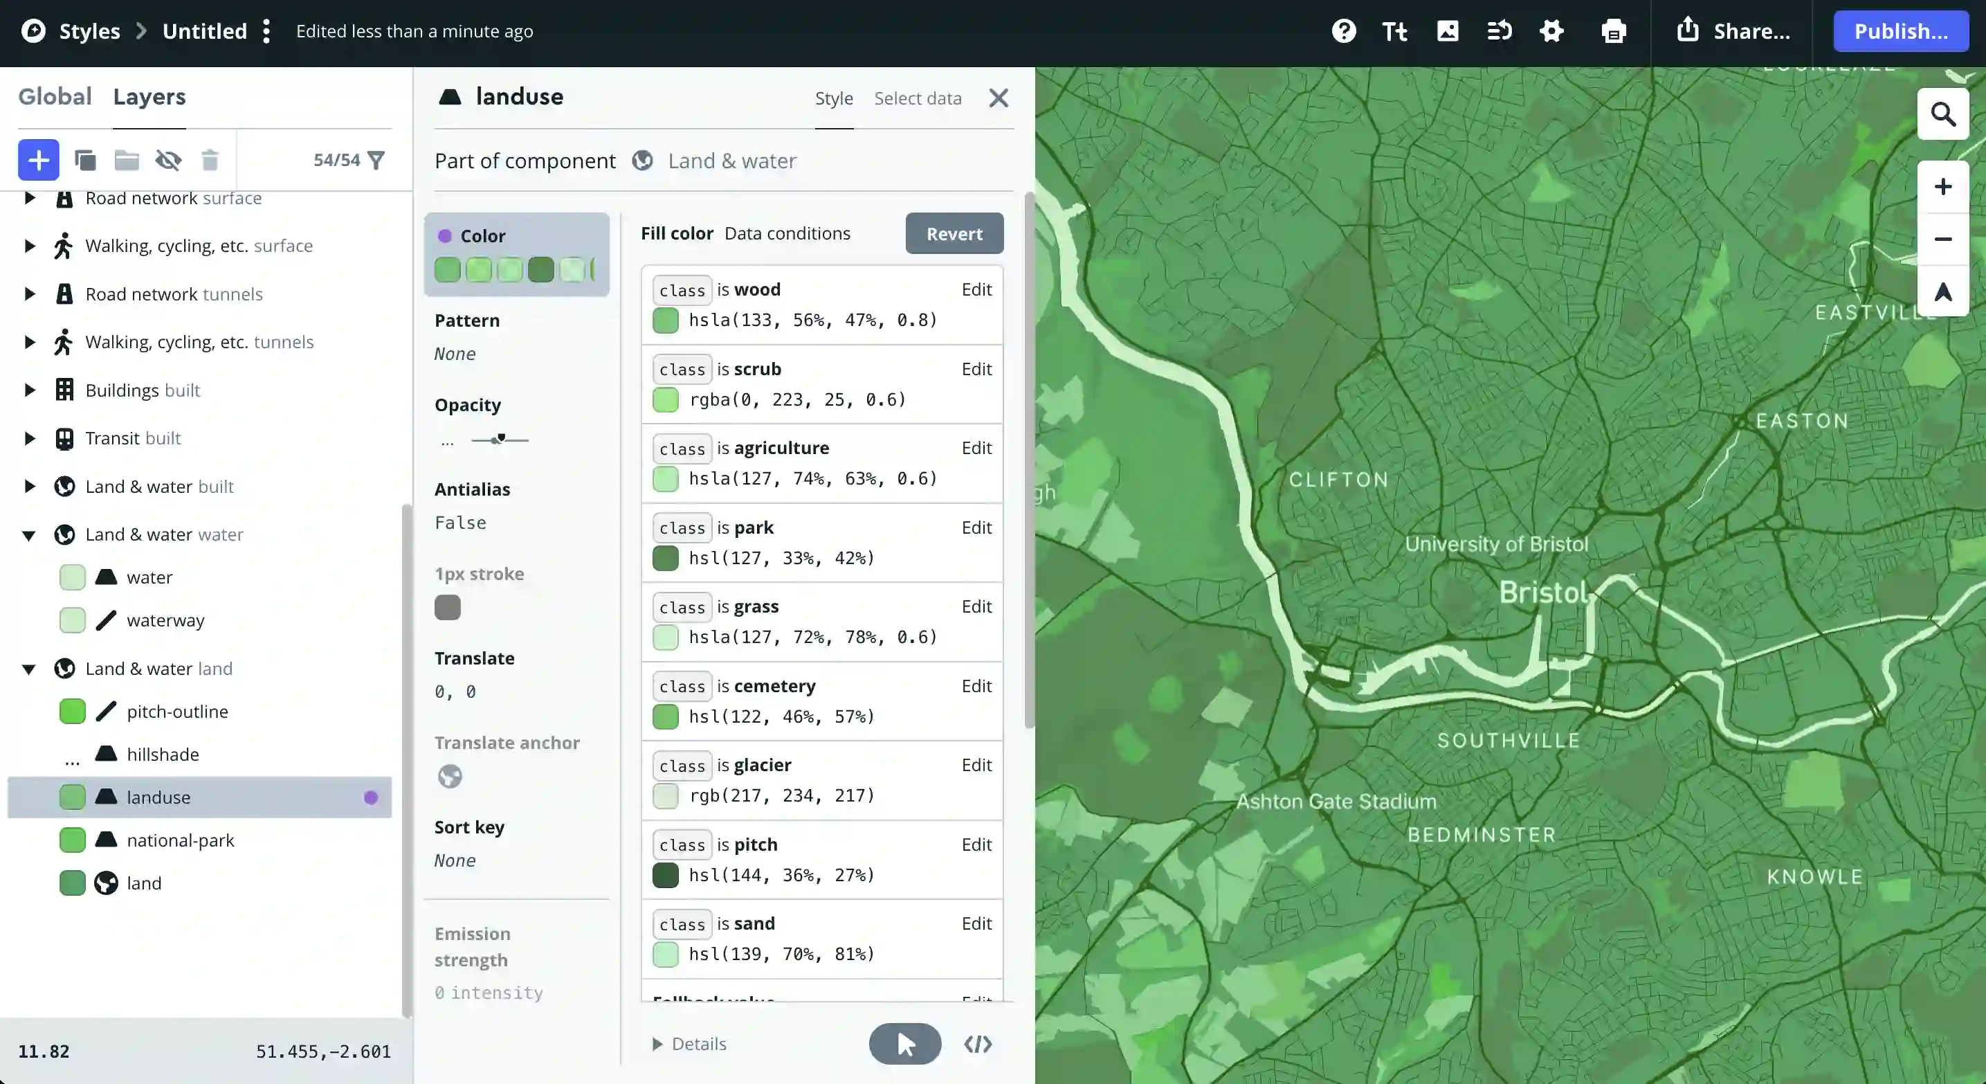
Task: Delete the selected layer via trash icon
Action: (x=210, y=160)
